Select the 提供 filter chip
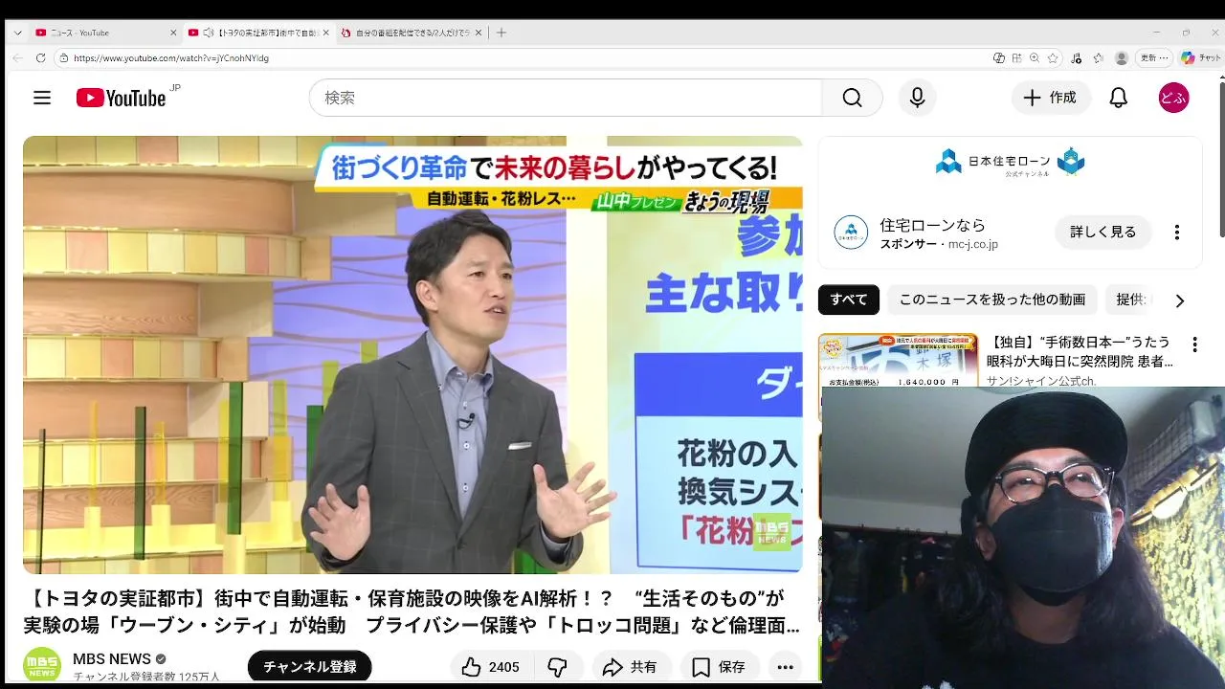 (1130, 300)
